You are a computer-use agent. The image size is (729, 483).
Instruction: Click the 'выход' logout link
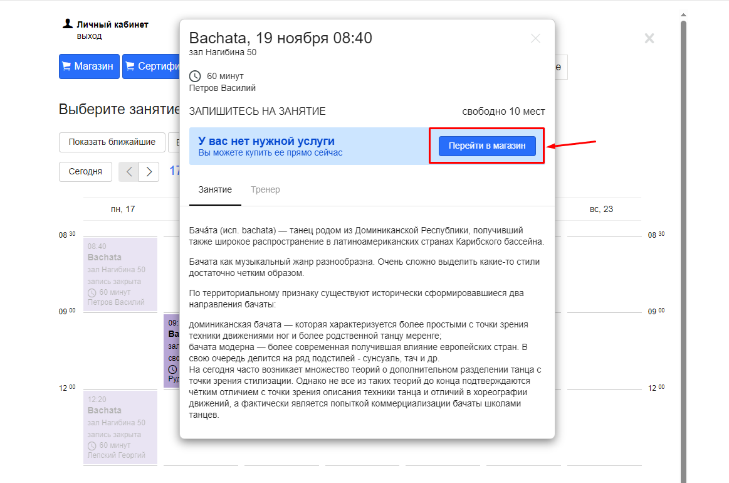point(89,36)
